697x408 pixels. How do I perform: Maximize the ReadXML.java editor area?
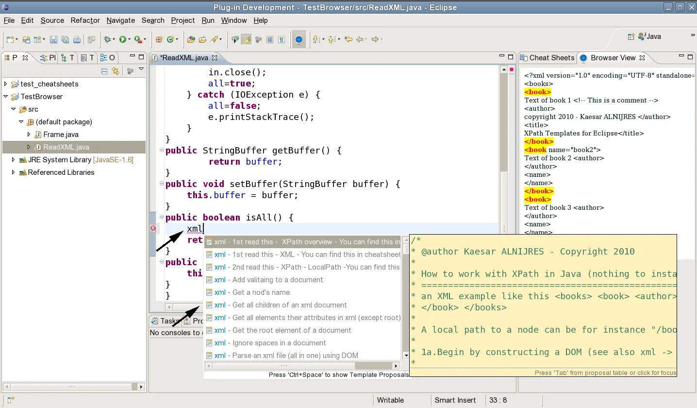coord(511,57)
